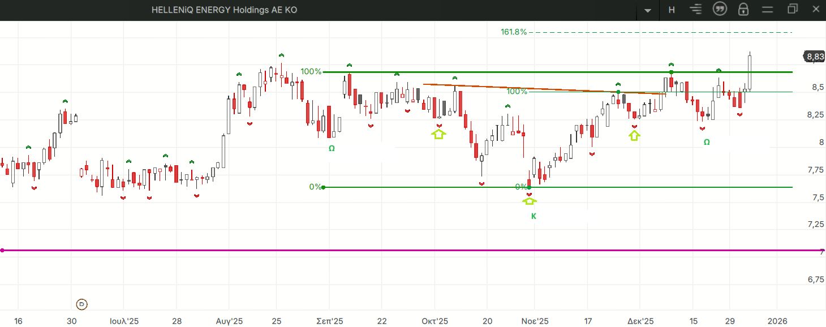Click the 161.8% Fibonacci level label
Image resolution: width=826 pixels, height=327 pixels.
click(x=513, y=32)
